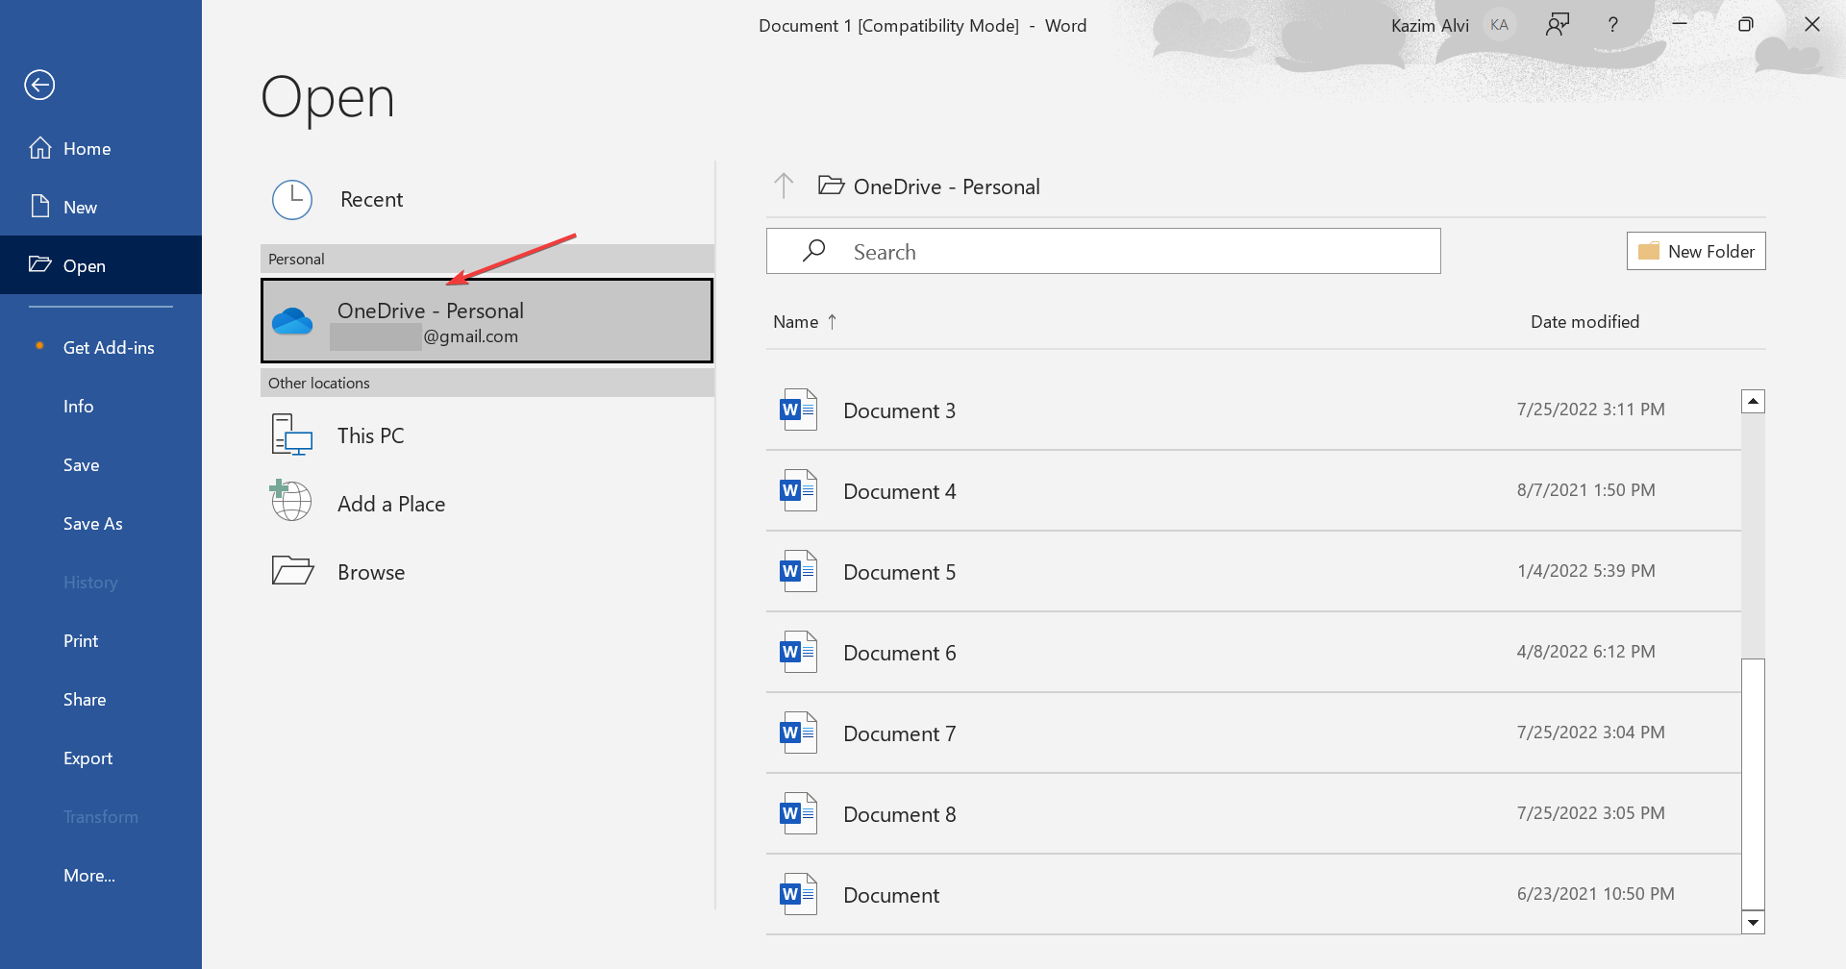The height and width of the screenshot is (969, 1846).
Task: Open Document 3
Action: click(x=1254, y=410)
